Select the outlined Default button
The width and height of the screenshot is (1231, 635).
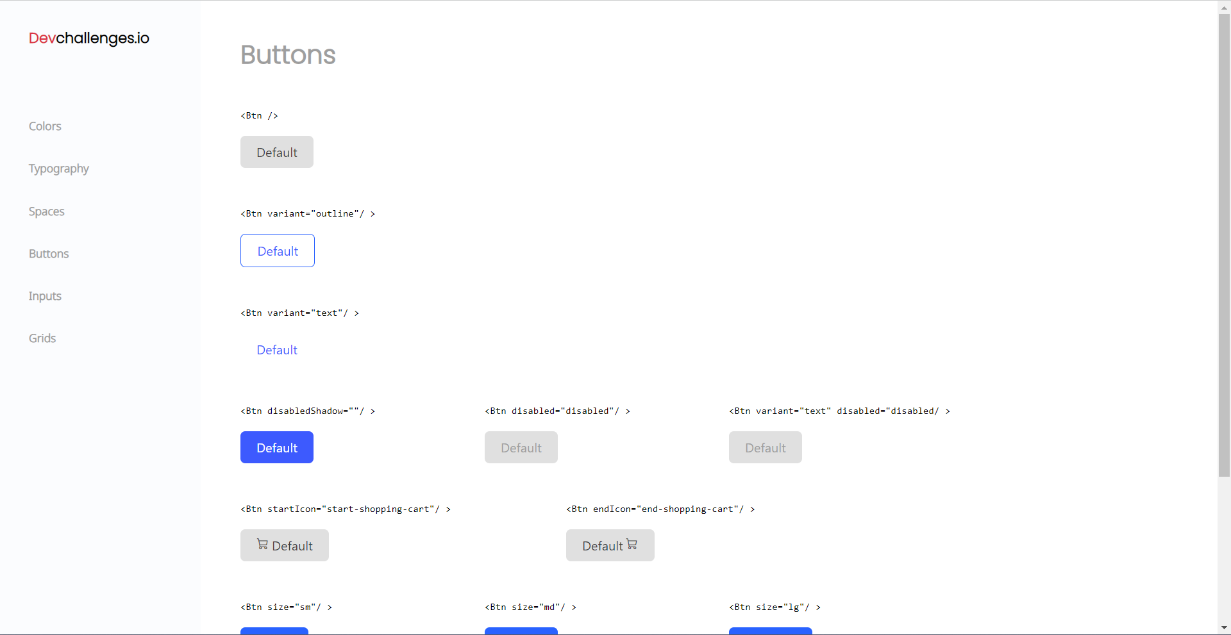pyautogui.click(x=277, y=251)
